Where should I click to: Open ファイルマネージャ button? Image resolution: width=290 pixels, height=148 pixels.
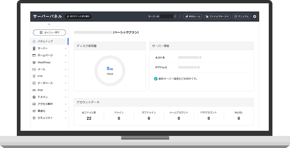tap(217, 16)
